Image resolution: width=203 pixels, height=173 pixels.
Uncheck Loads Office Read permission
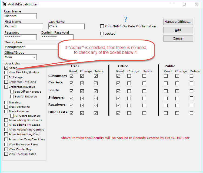coord(118,91)
